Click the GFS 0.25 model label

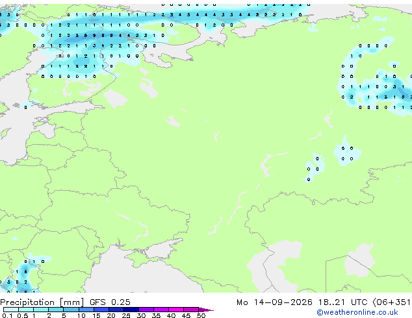pos(110,302)
